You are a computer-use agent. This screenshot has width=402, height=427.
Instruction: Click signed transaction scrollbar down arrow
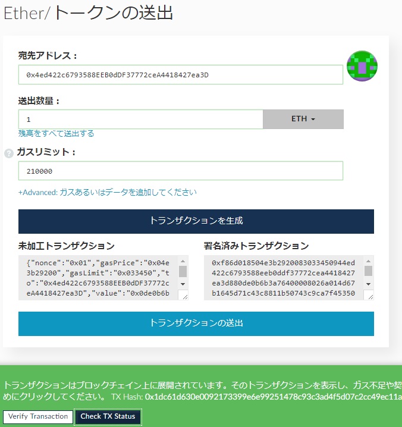point(368,284)
